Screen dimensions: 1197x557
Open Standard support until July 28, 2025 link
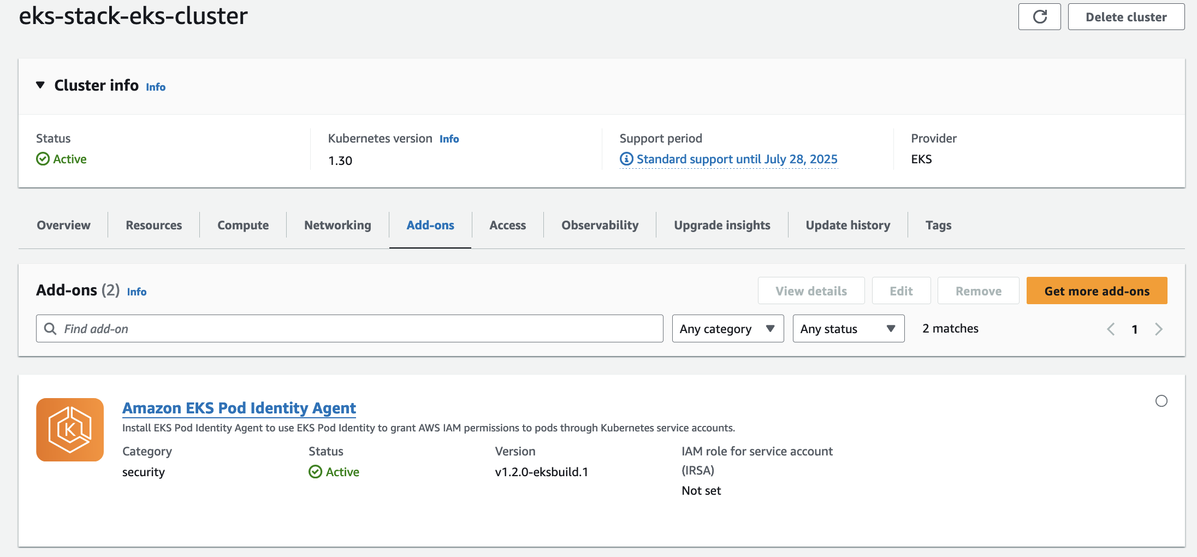(737, 159)
